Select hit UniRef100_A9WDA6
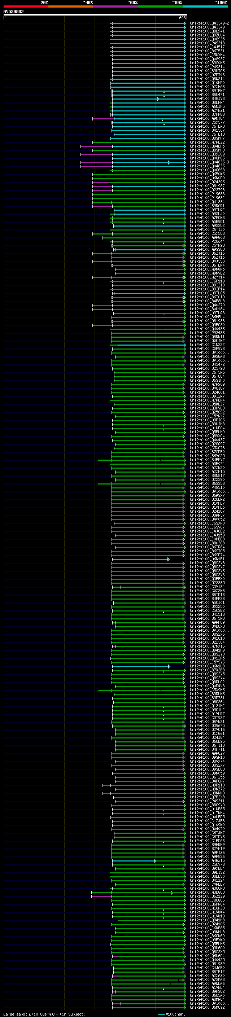 tap(207, 984)
